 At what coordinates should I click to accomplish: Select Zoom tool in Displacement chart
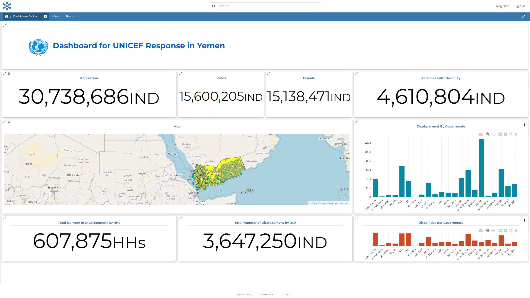click(488, 134)
